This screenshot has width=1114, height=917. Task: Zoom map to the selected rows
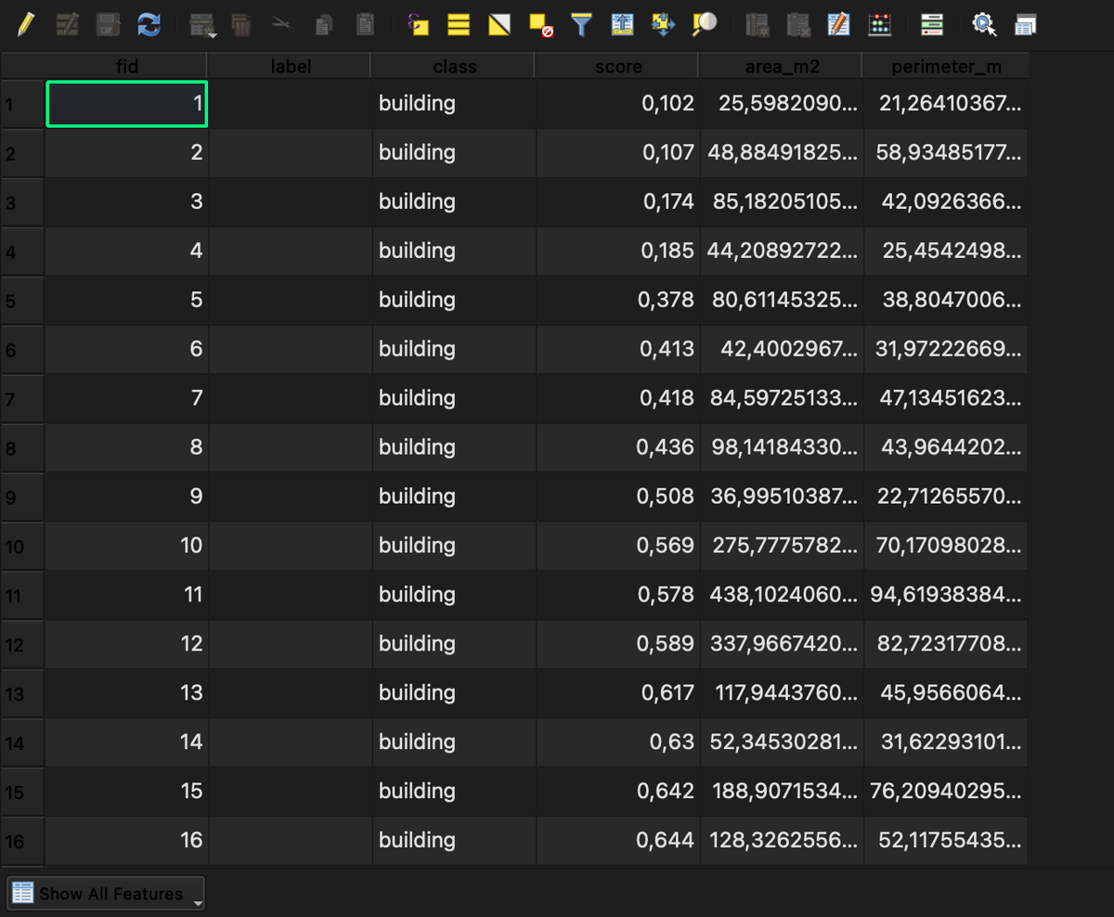(705, 25)
